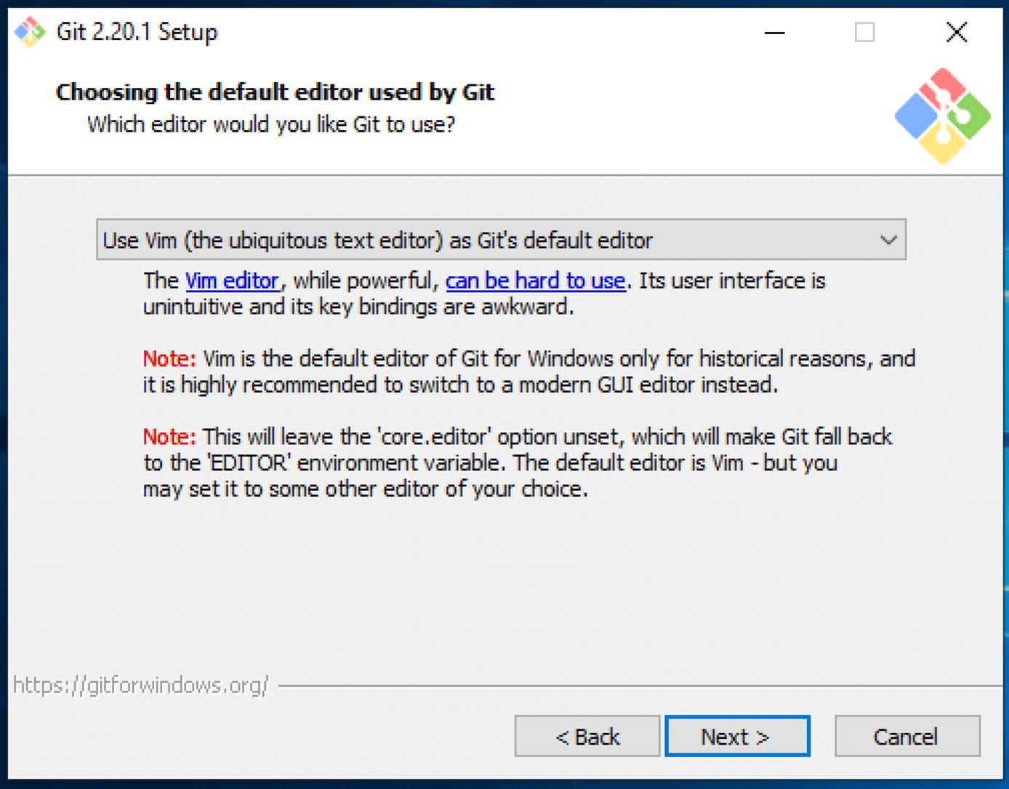Click the 'can be hard to use' link
The height and width of the screenshot is (789, 1009).
click(x=535, y=281)
